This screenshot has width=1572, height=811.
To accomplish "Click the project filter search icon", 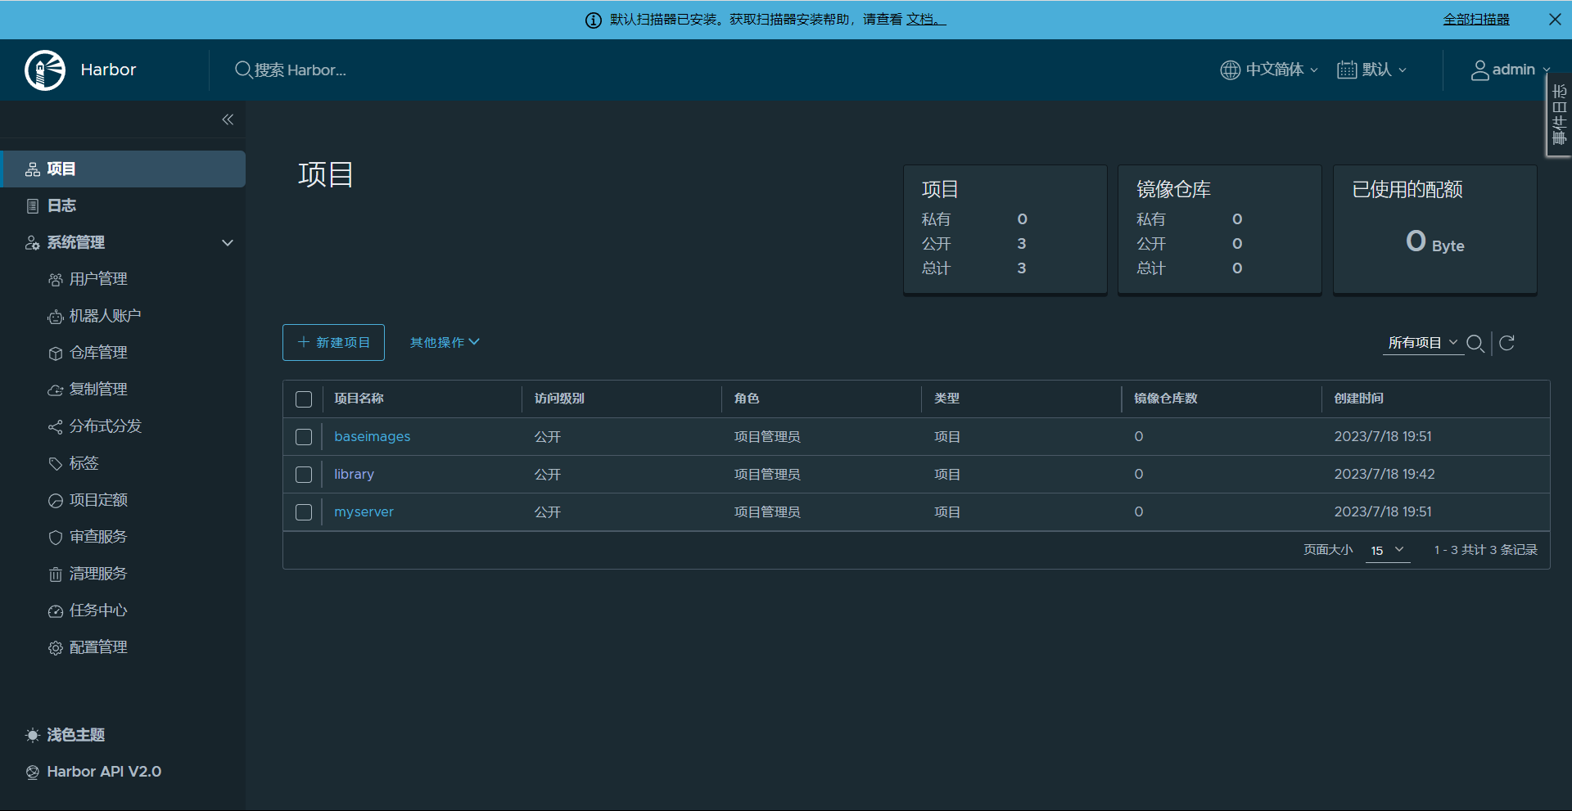I will tap(1475, 343).
